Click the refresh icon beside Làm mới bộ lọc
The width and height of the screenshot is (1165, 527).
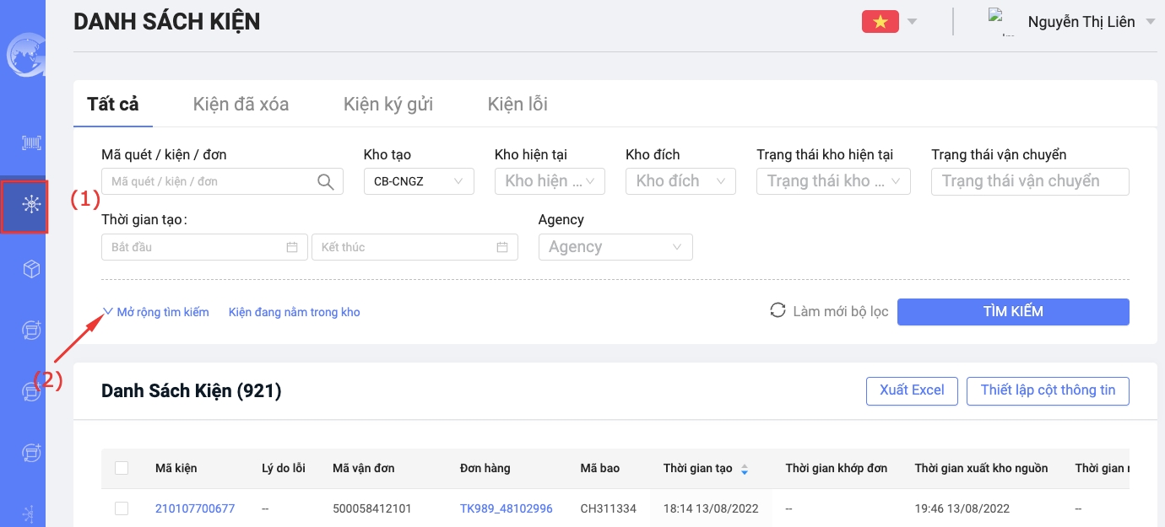(x=778, y=311)
